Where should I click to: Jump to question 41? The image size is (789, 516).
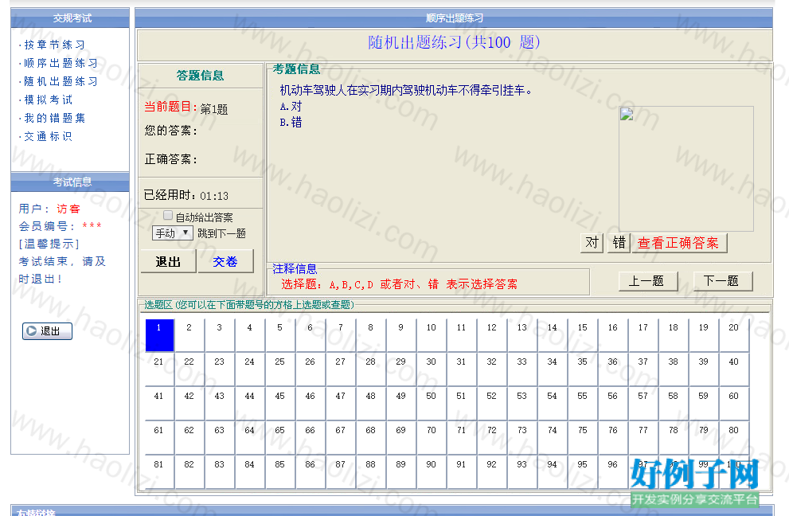coord(159,403)
